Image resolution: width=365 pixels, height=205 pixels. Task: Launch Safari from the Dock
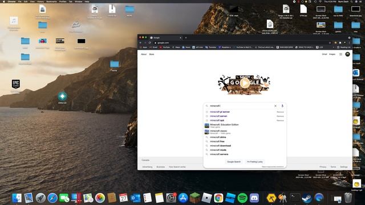point(52,198)
